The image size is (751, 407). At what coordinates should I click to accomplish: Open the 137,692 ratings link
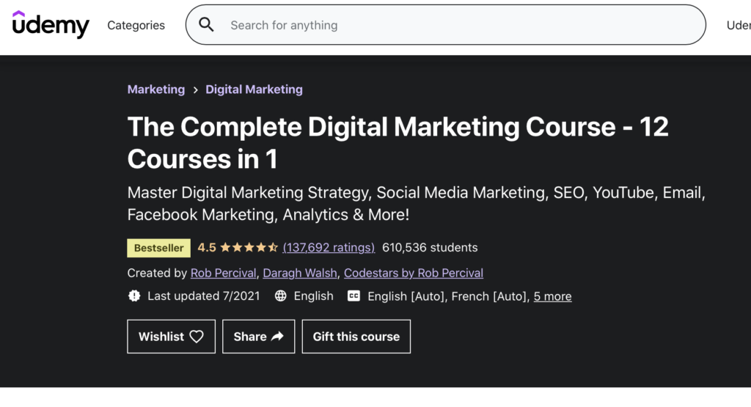pyautogui.click(x=329, y=248)
